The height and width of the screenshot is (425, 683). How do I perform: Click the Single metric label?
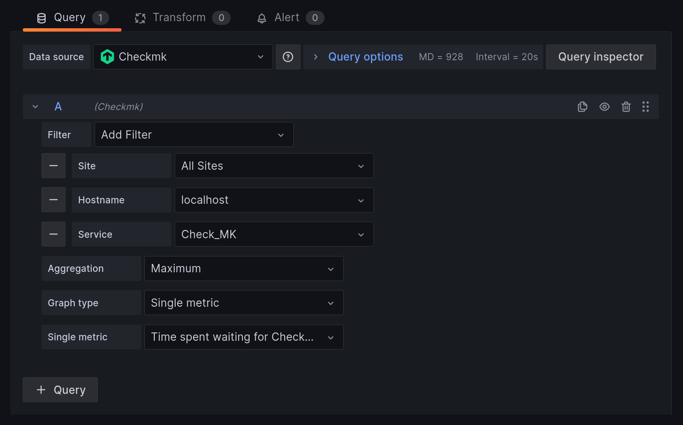(x=91, y=337)
